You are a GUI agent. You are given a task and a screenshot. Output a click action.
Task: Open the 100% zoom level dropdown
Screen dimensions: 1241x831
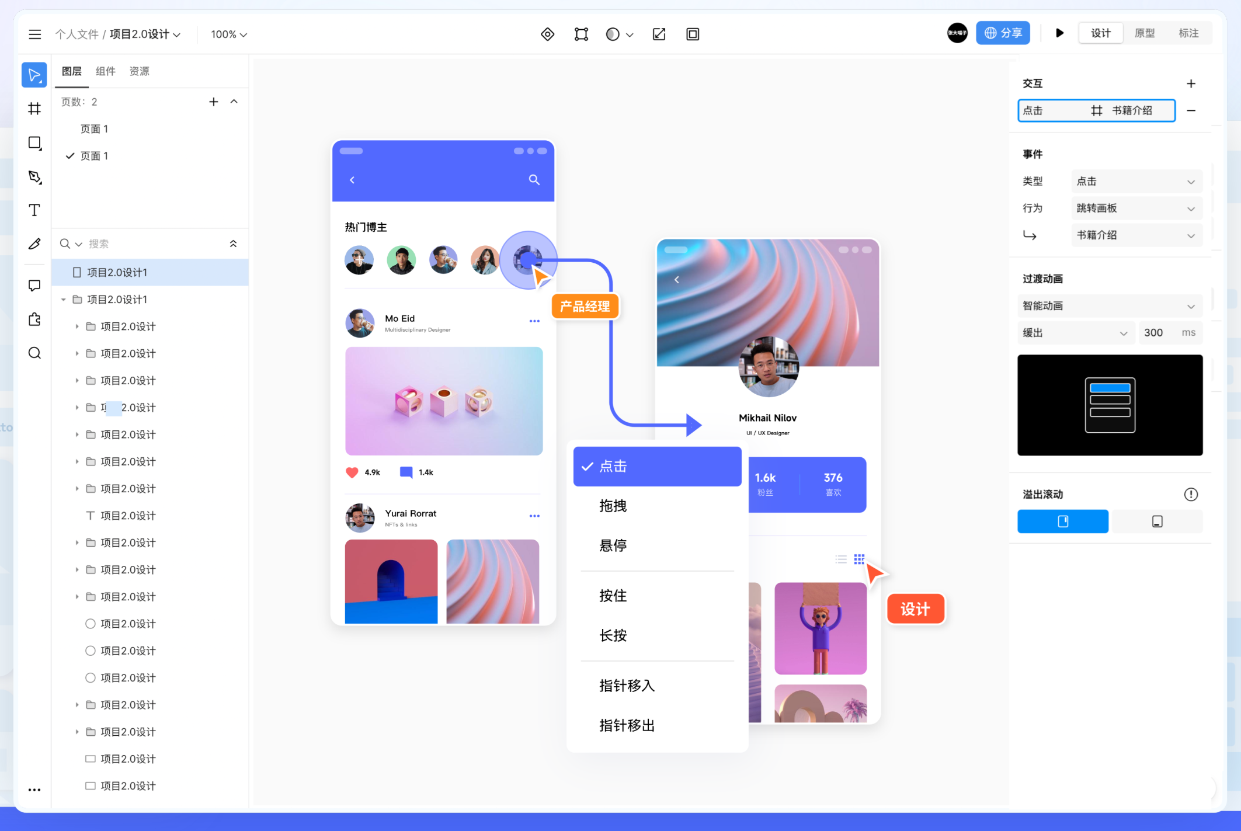tap(229, 34)
